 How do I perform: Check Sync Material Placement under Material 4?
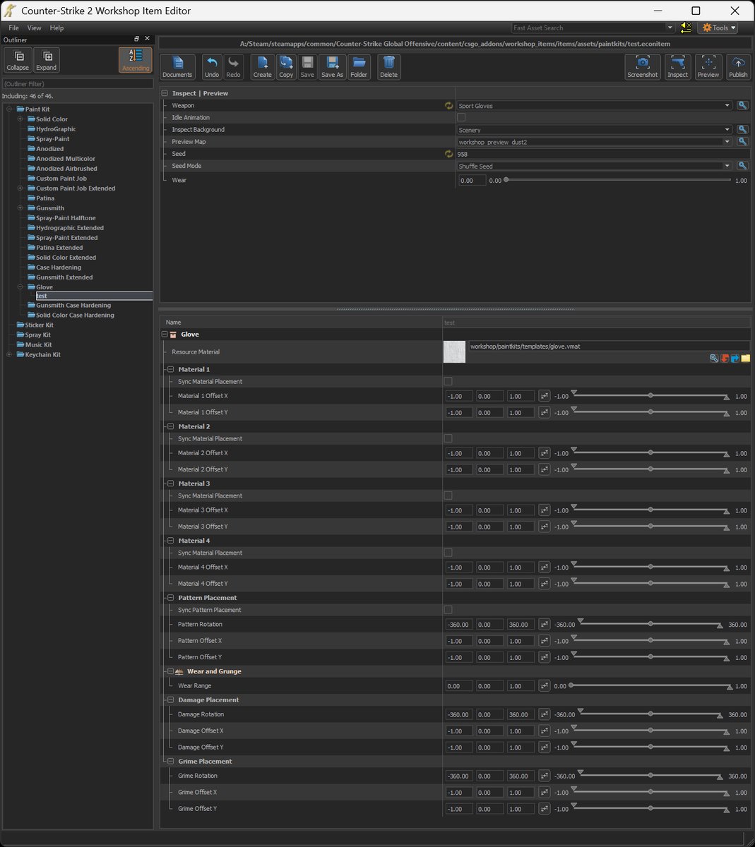coord(448,553)
